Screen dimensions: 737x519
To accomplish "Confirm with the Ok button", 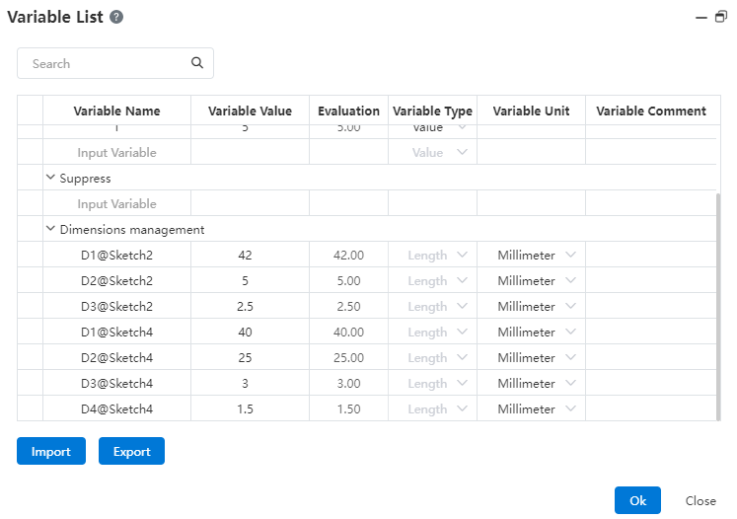I will [637, 500].
